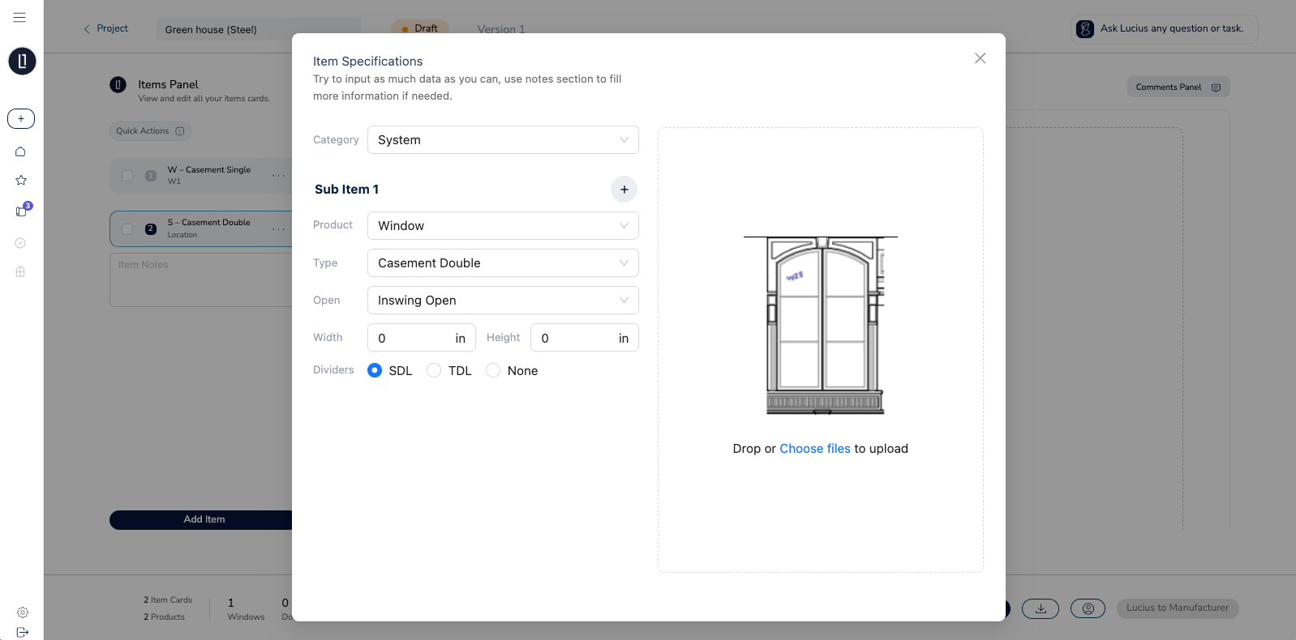
Task: Open the Product dropdown showing Window
Action: tap(503, 225)
